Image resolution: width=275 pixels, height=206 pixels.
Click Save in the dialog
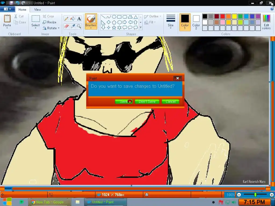coord(124,101)
